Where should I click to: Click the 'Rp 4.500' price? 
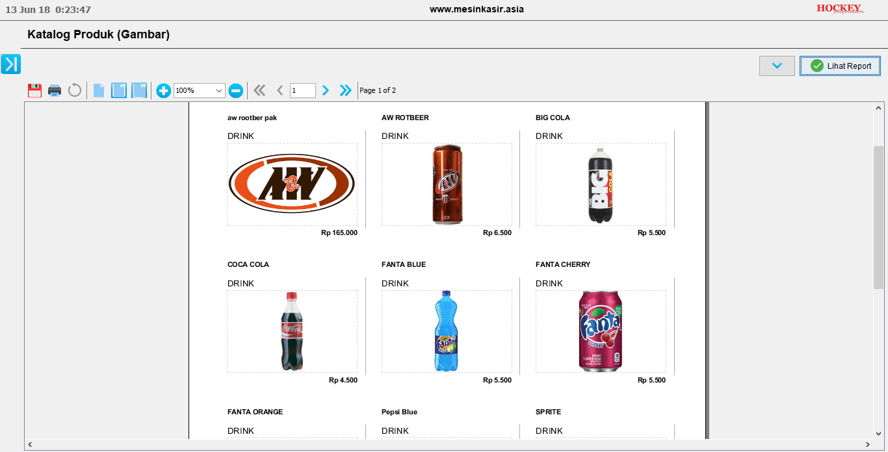coord(343,380)
